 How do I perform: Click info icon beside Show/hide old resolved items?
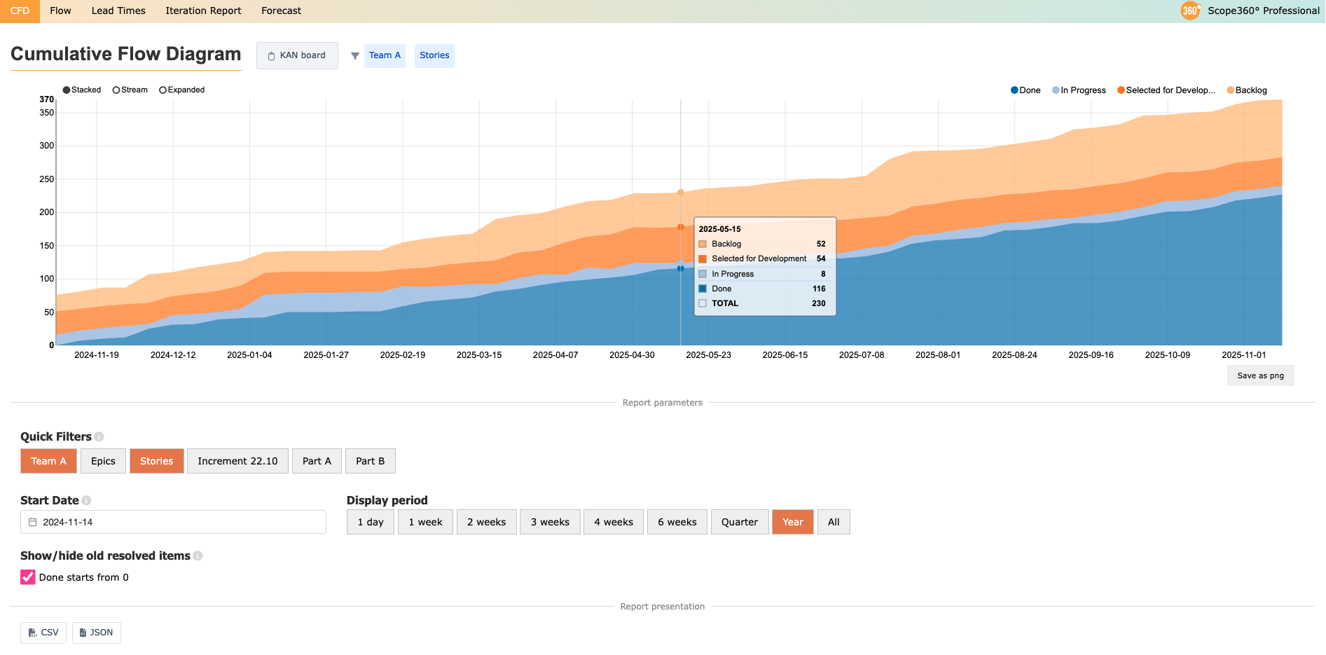click(198, 556)
